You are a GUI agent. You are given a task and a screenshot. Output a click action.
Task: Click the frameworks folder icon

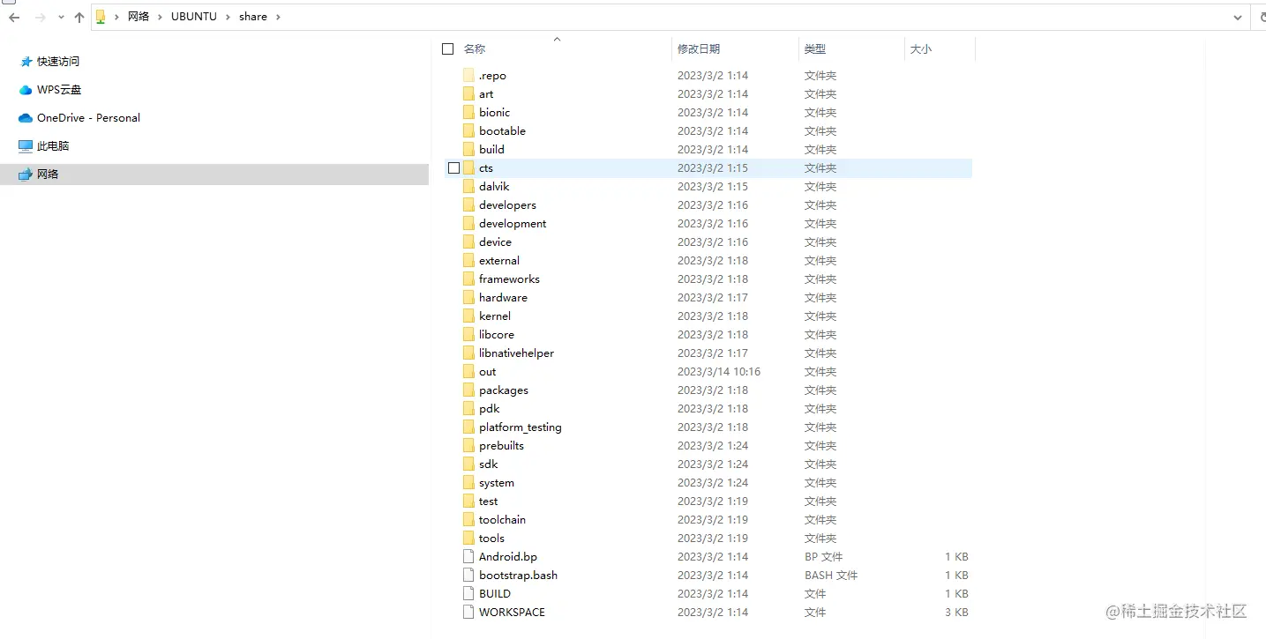(468, 279)
